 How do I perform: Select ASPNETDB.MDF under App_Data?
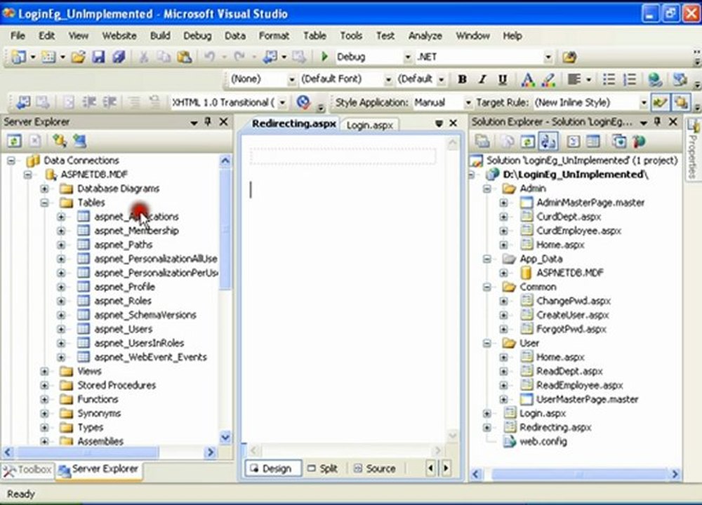569,273
